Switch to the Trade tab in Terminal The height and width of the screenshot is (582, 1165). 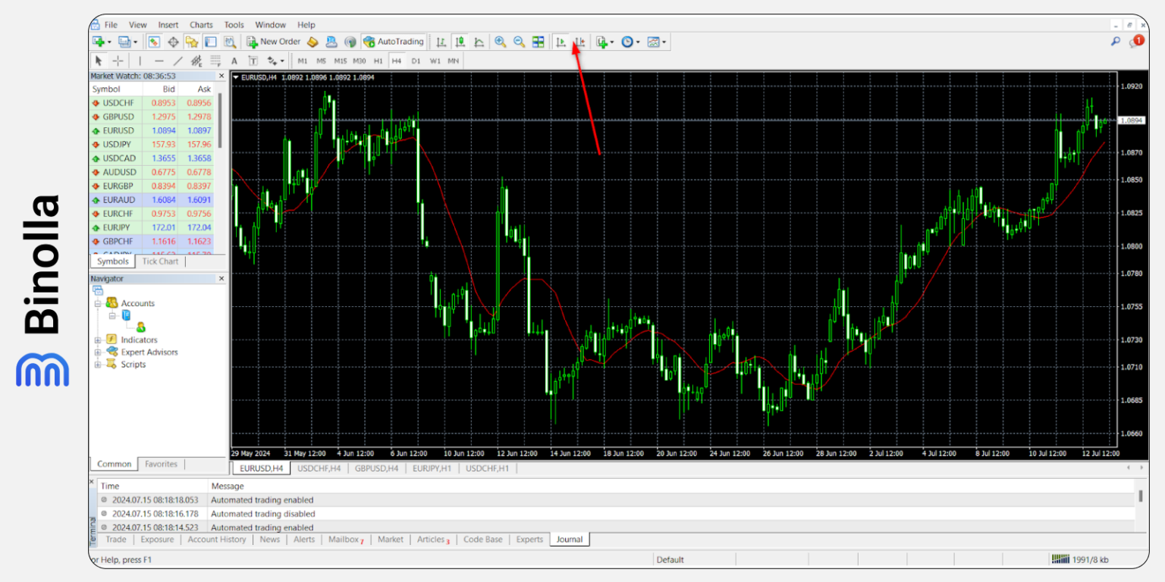115,539
